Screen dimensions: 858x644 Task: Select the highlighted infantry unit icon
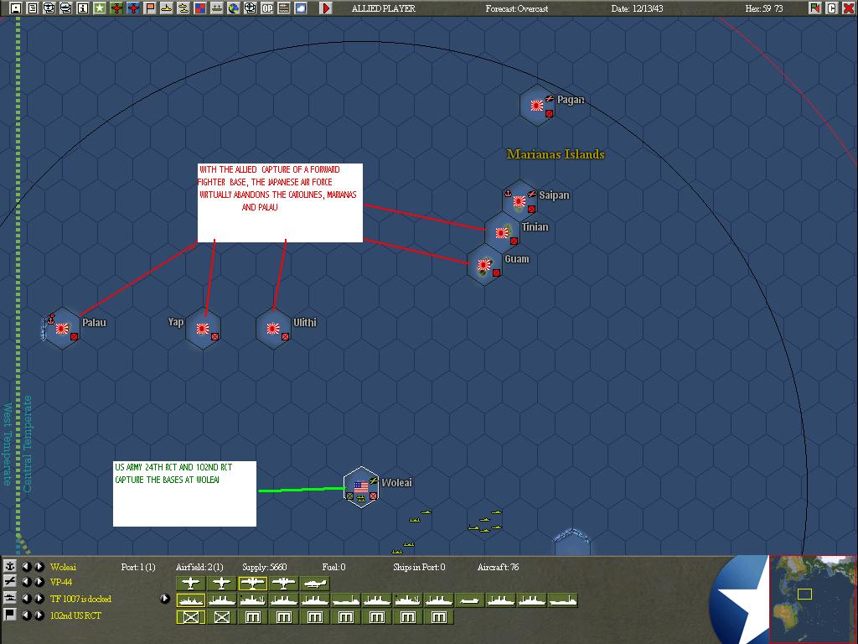(190, 617)
